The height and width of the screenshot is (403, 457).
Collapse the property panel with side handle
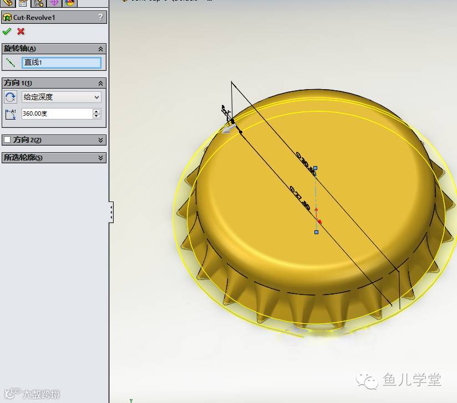click(x=111, y=212)
